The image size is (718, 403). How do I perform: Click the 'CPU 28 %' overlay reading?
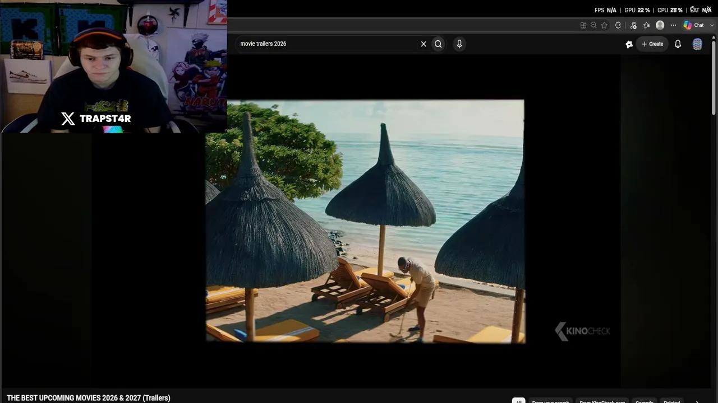pos(670,10)
